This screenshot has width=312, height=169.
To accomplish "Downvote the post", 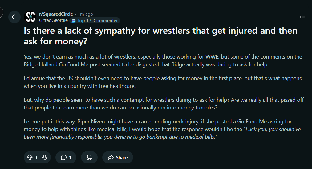I will [45, 157].
